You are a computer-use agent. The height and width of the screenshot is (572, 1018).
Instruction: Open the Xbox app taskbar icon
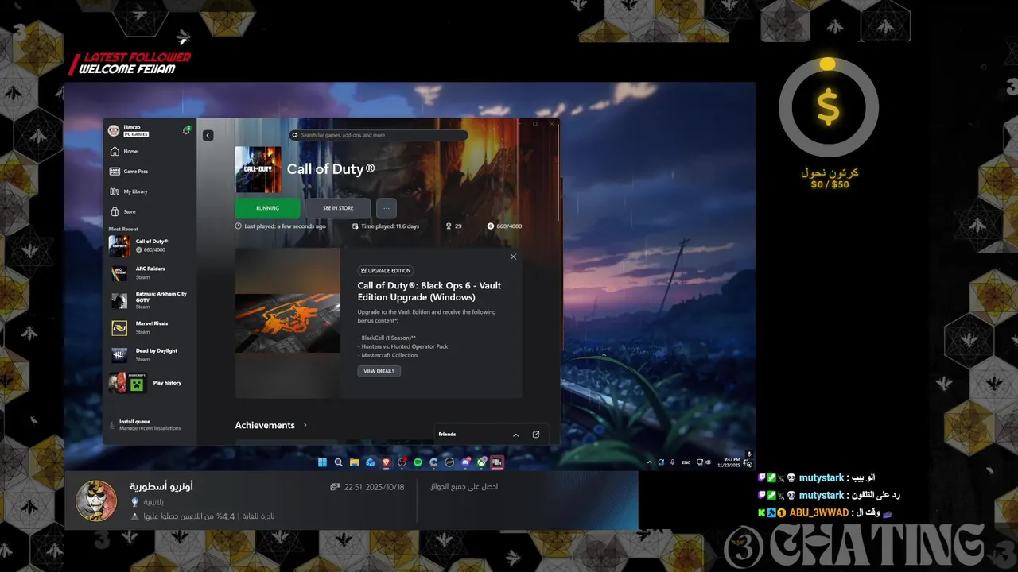[481, 462]
